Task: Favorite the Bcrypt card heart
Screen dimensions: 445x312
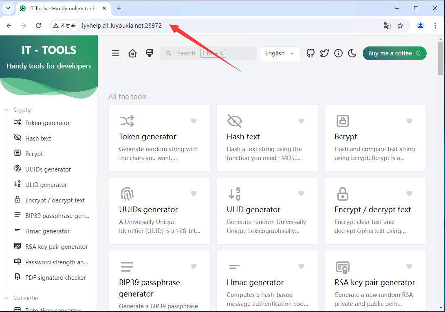Action: click(x=409, y=121)
